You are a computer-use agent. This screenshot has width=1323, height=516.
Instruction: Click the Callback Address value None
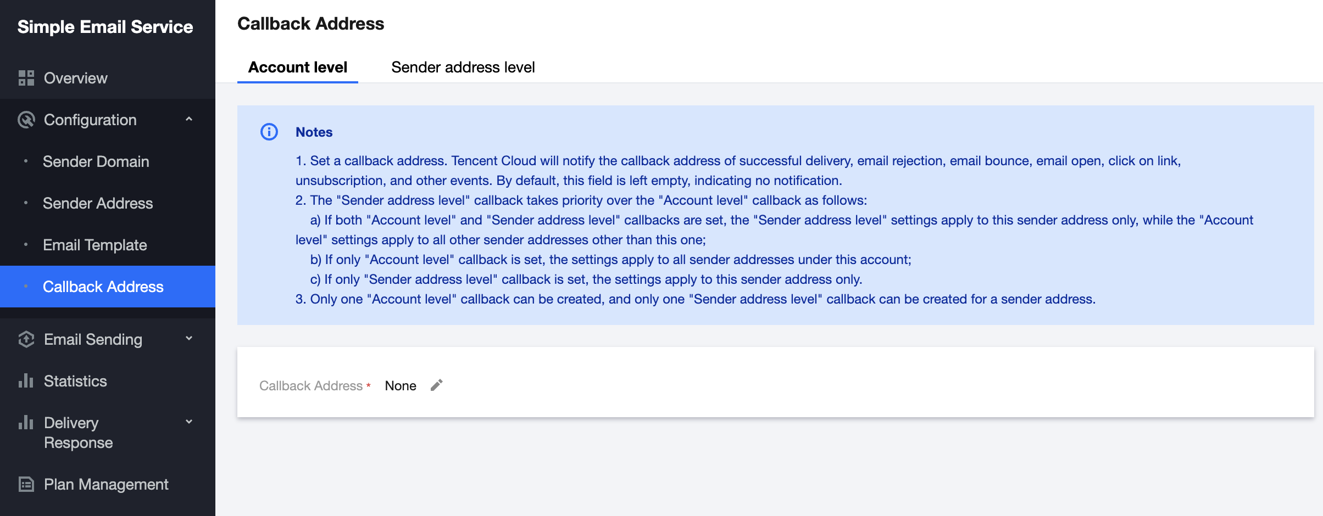[x=401, y=386]
